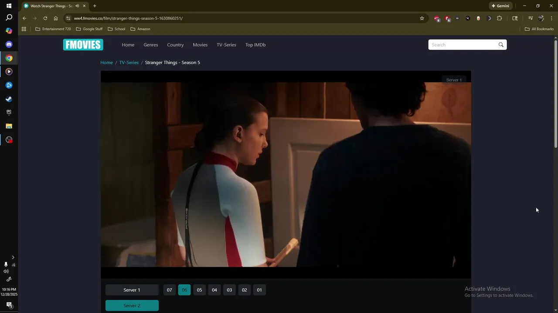Open the Google Stuff bookmark folder
This screenshot has height=313, width=558.
(89, 29)
